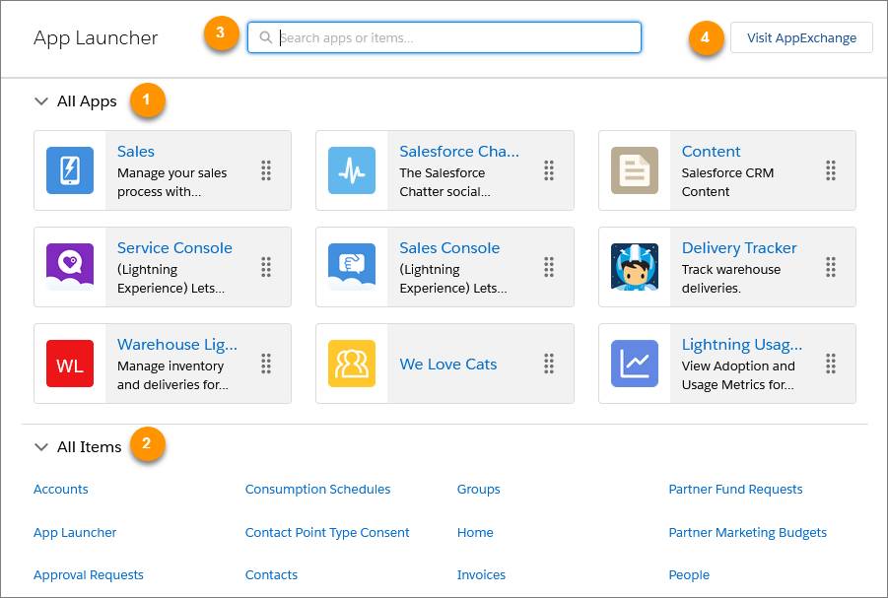Open the Consumption Schedules link
Image resolution: width=888 pixels, height=598 pixels.
317,490
